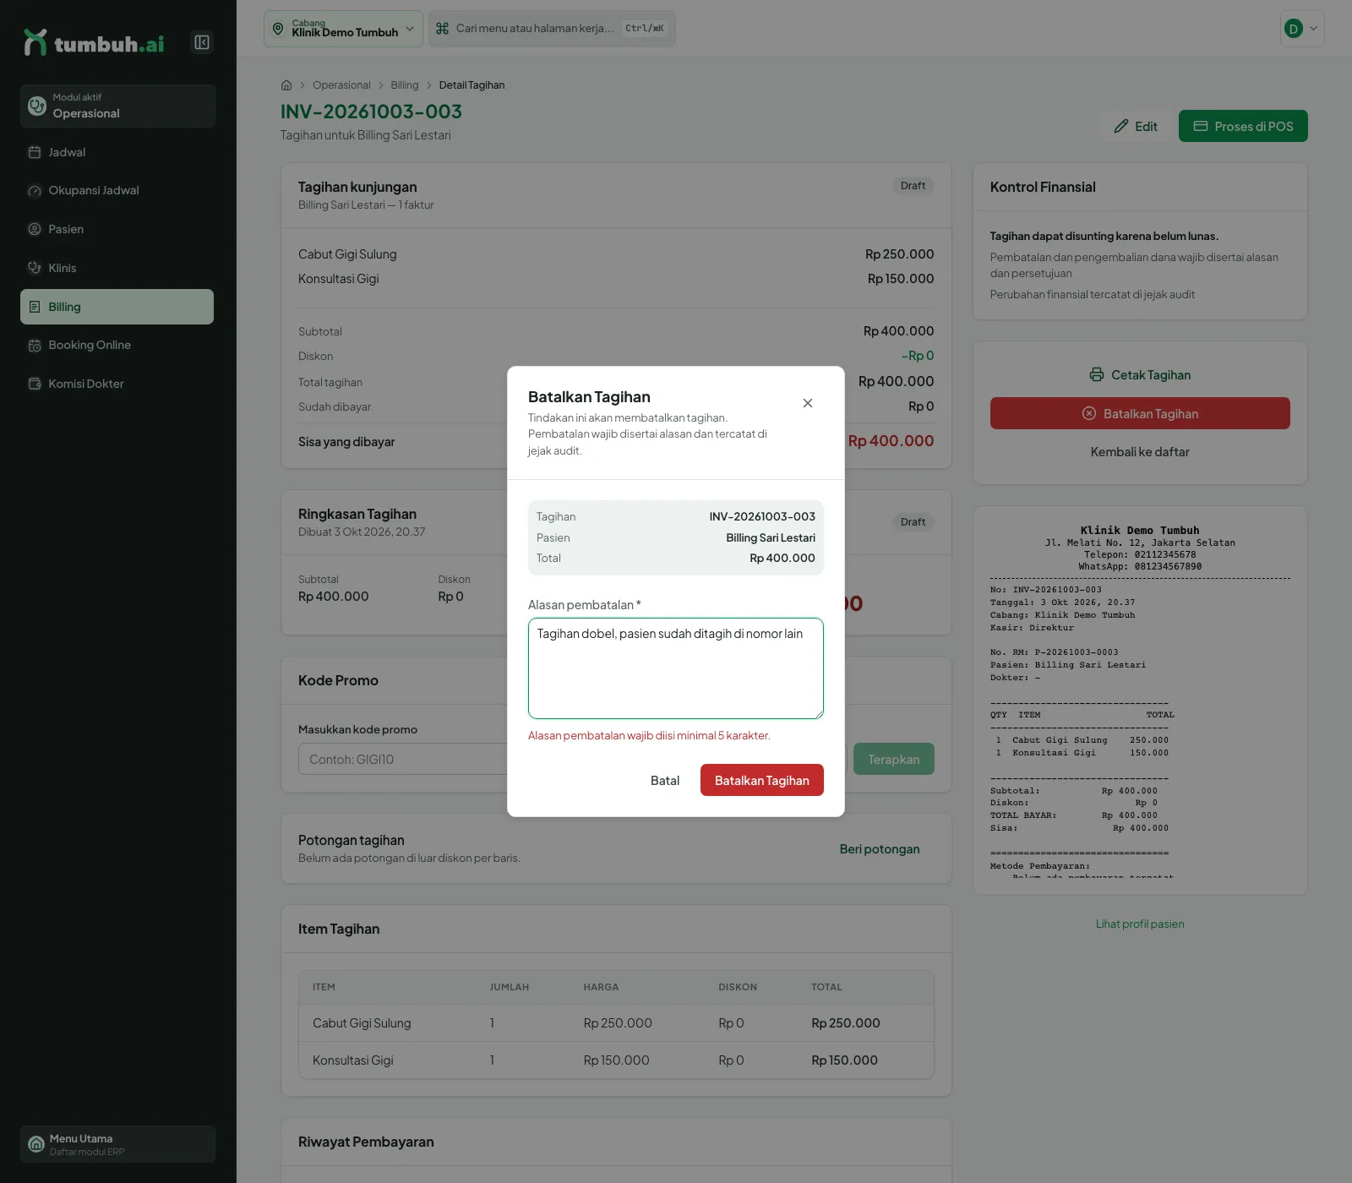Screen dimensions: 1352x1183
Task: Open Jadwal in the sidebar
Action: pos(117,152)
